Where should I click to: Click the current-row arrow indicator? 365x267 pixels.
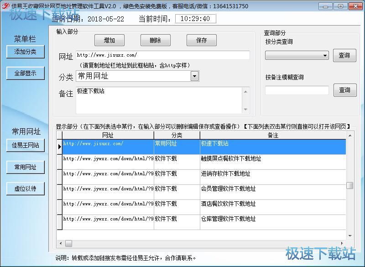coord(60,147)
